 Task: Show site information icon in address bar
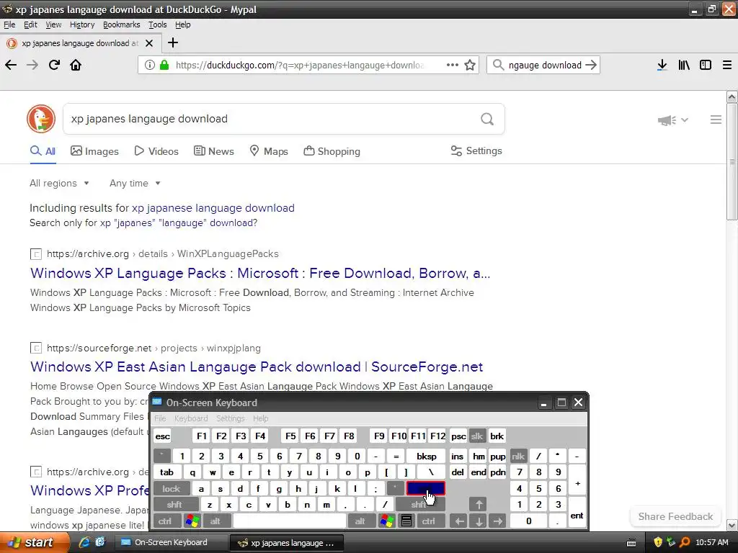[150, 65]
